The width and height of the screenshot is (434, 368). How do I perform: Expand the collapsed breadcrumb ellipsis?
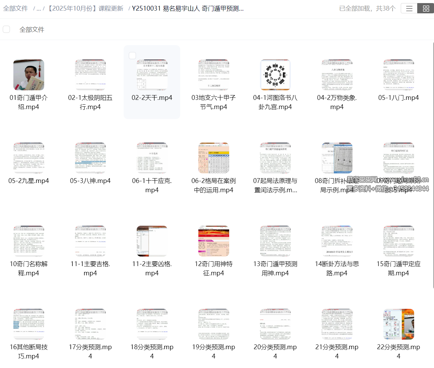point(38,8)
